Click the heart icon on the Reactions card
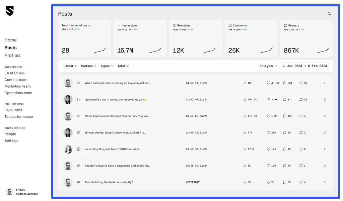 click(x=174, y=25)
